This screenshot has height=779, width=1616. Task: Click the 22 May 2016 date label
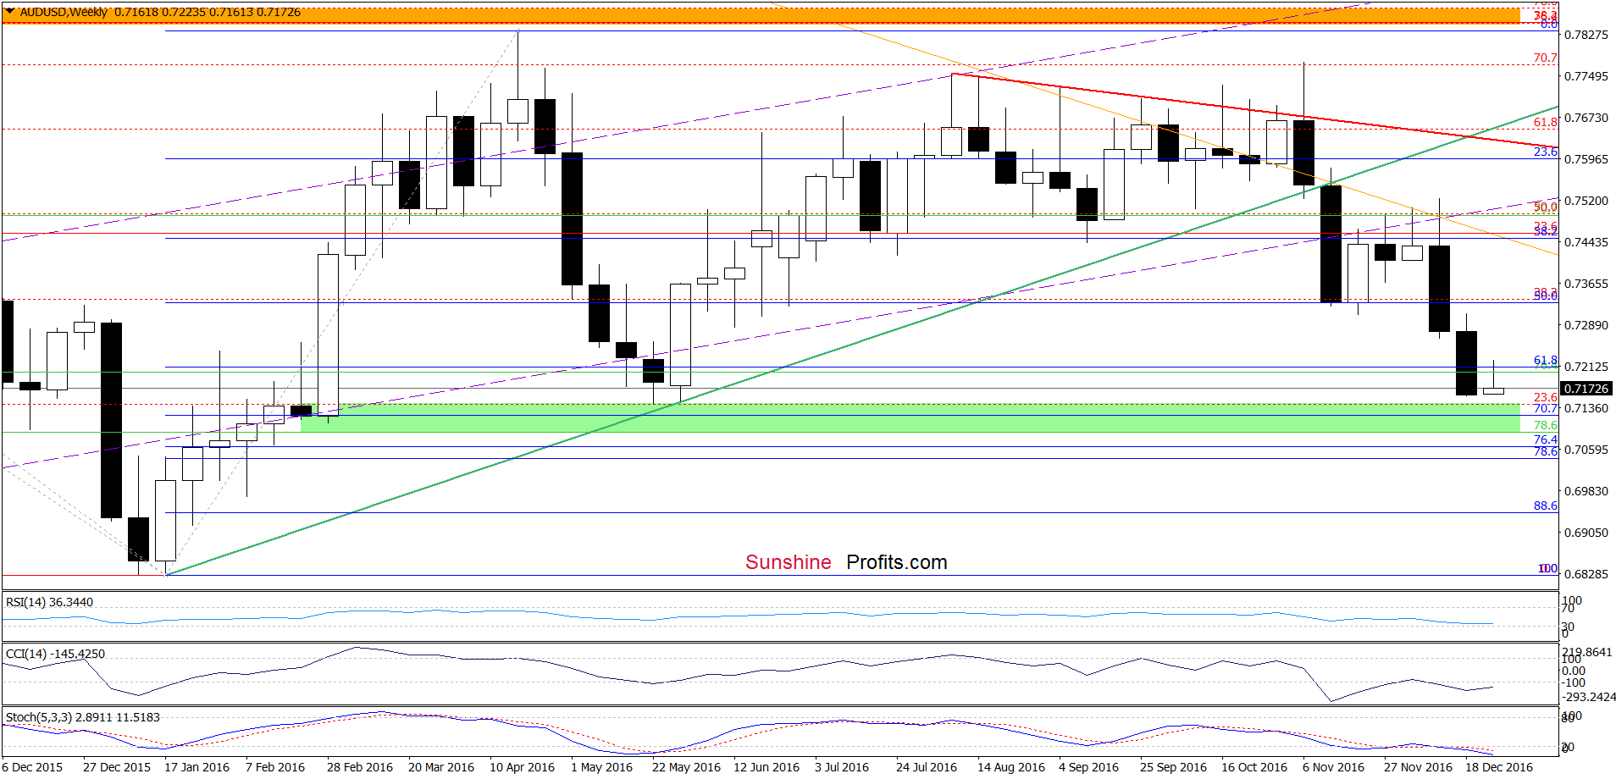click(686, 767)
